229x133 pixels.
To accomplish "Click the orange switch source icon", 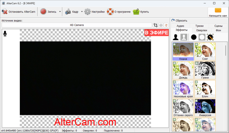I will (166, 25).
